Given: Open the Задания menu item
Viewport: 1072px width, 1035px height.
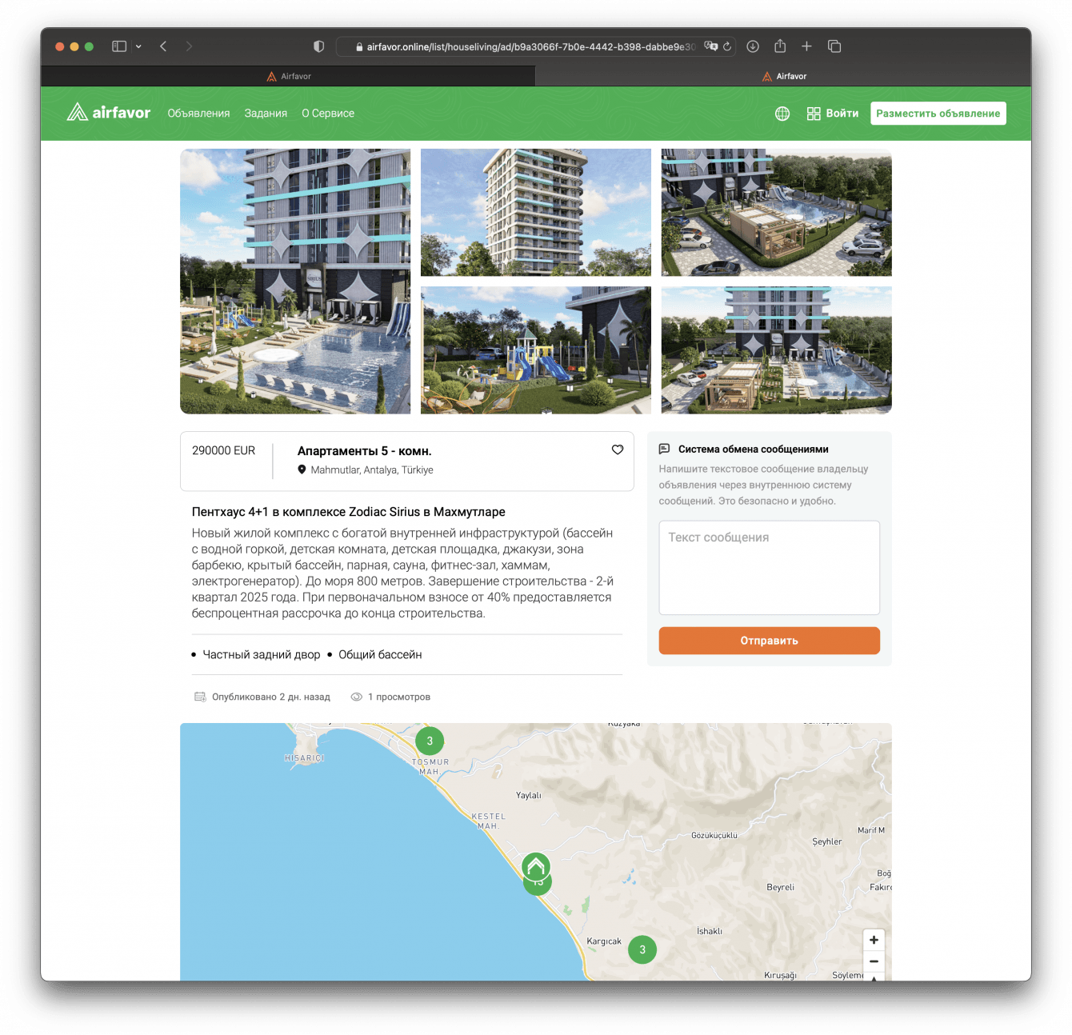Looking at the screenshot, I should coord(266,114).
